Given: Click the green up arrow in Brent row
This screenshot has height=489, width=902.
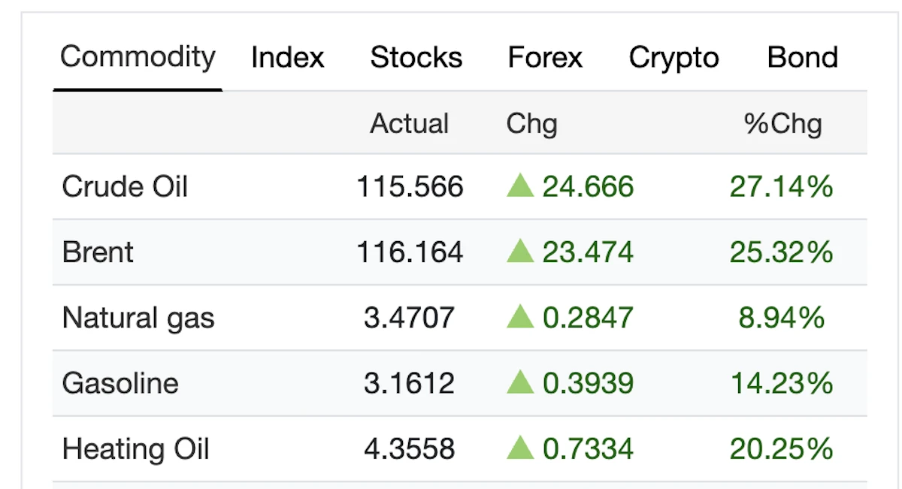Looking at the screenshot, I should point(520,252).
